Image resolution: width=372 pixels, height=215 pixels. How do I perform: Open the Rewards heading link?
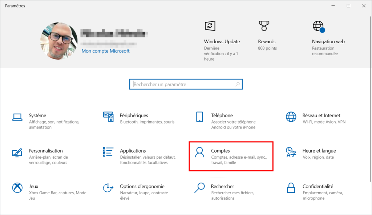[267, 41]
